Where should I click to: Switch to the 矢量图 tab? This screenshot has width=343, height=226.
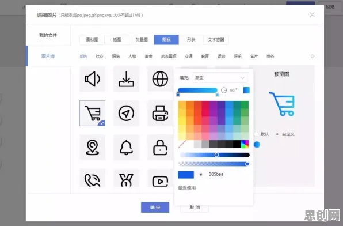tap(142, 40)
